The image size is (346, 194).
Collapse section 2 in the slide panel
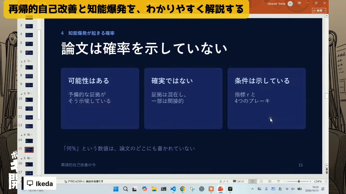(x=21, y=61)
